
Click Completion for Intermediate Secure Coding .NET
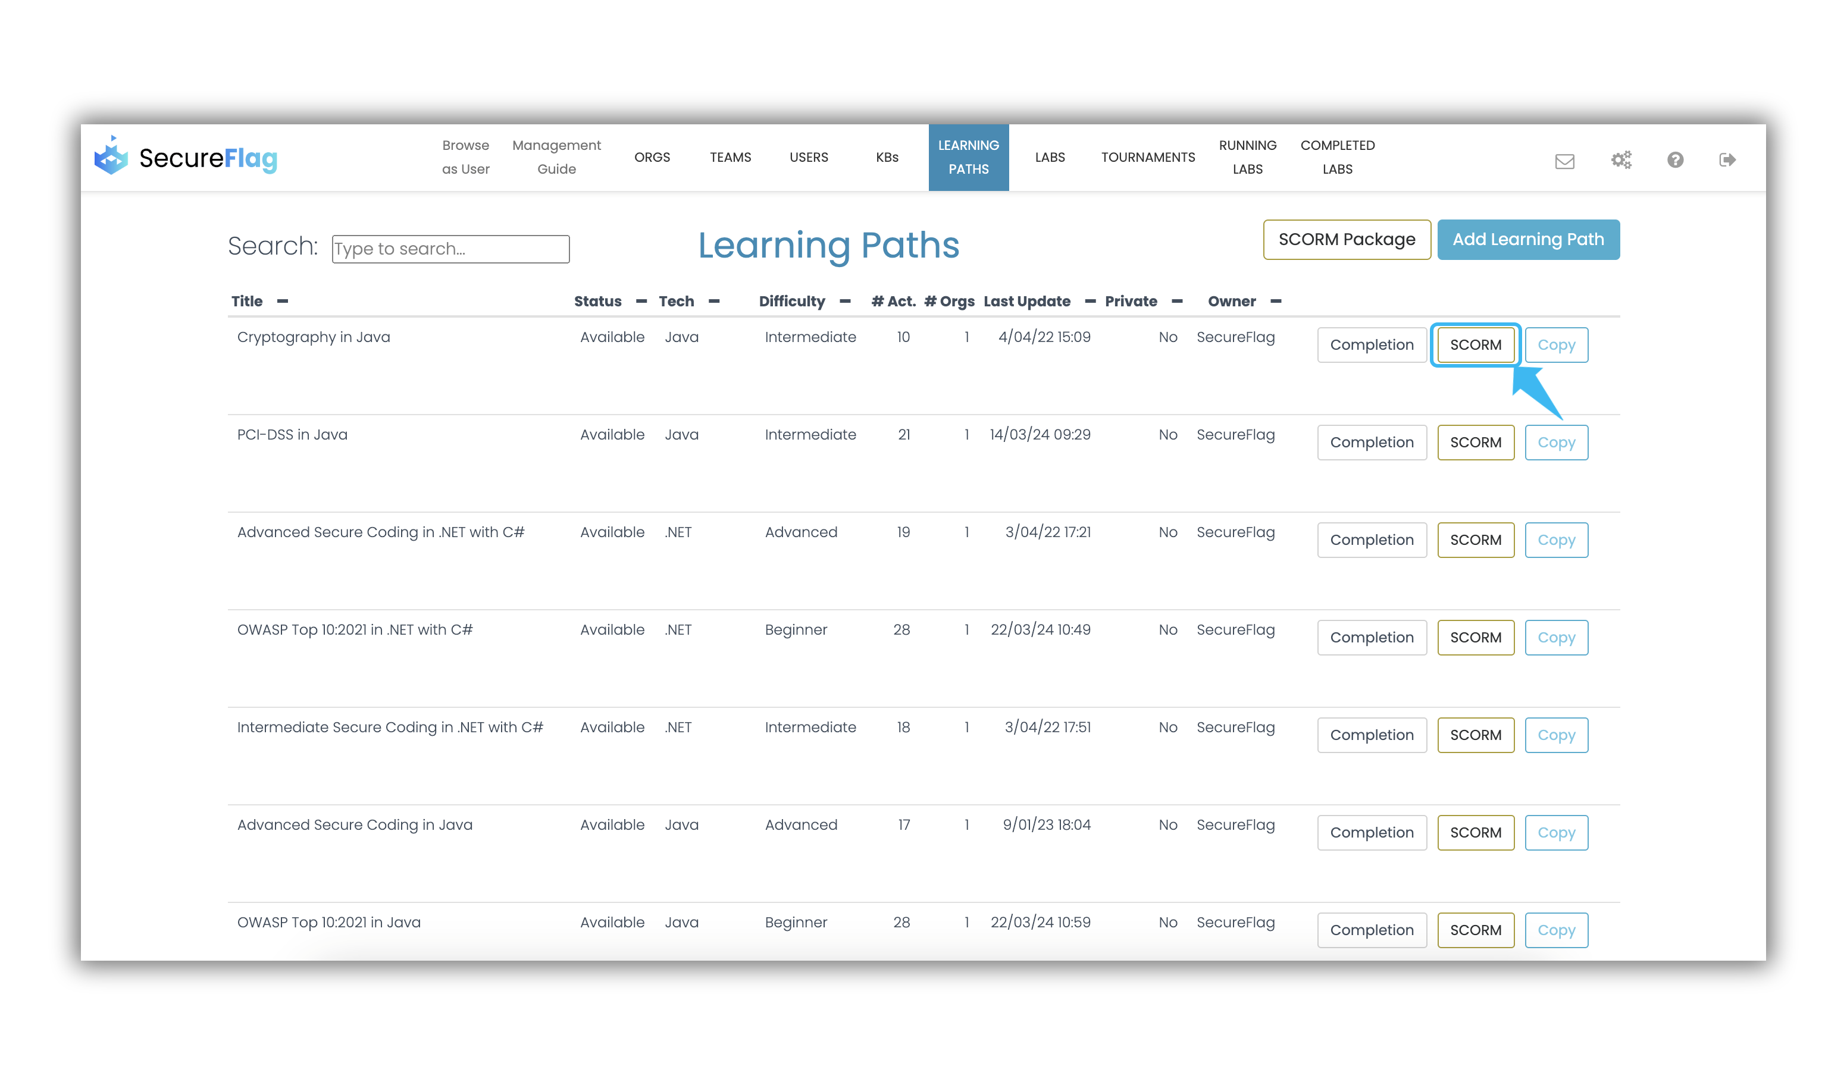click(1372, 735)
